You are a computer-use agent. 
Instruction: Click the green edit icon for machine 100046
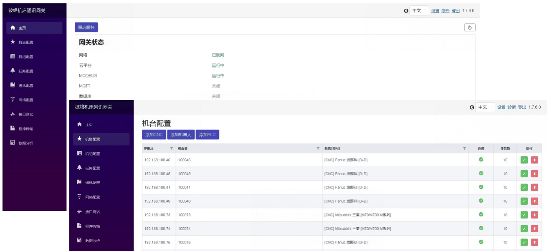524,160
